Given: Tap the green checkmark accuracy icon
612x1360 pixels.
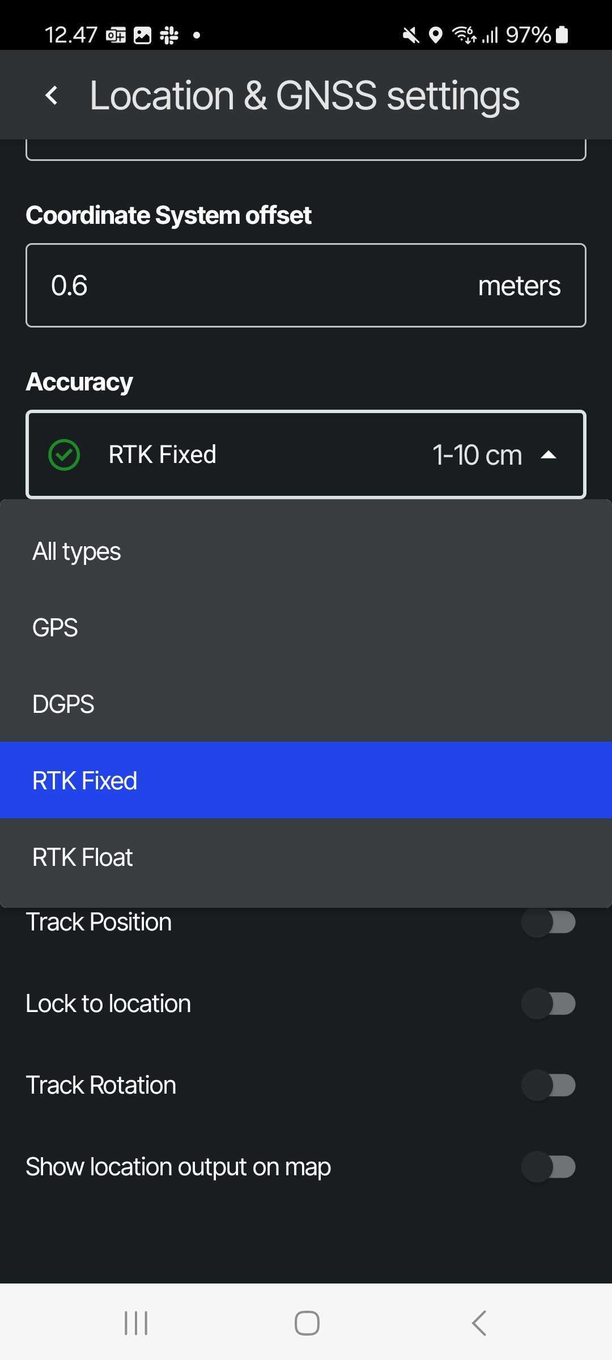Looking at the screenshot, I should [64, 454].
